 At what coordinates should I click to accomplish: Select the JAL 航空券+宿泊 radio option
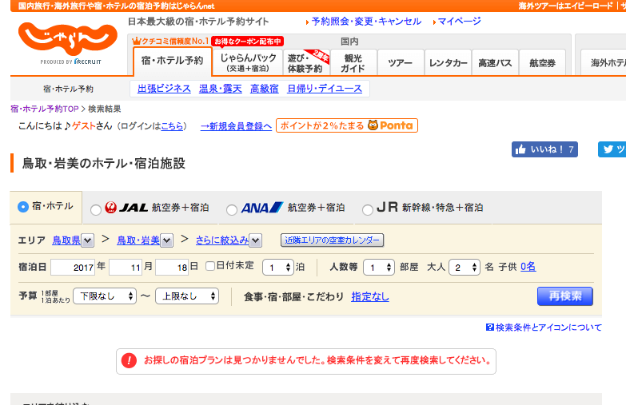[96, 210]
